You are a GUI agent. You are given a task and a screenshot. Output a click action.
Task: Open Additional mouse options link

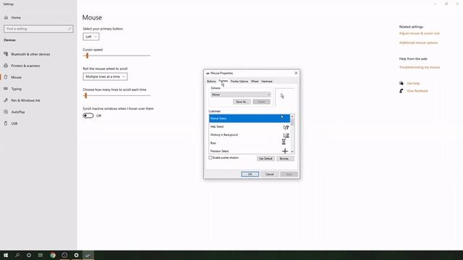point(418,43)
